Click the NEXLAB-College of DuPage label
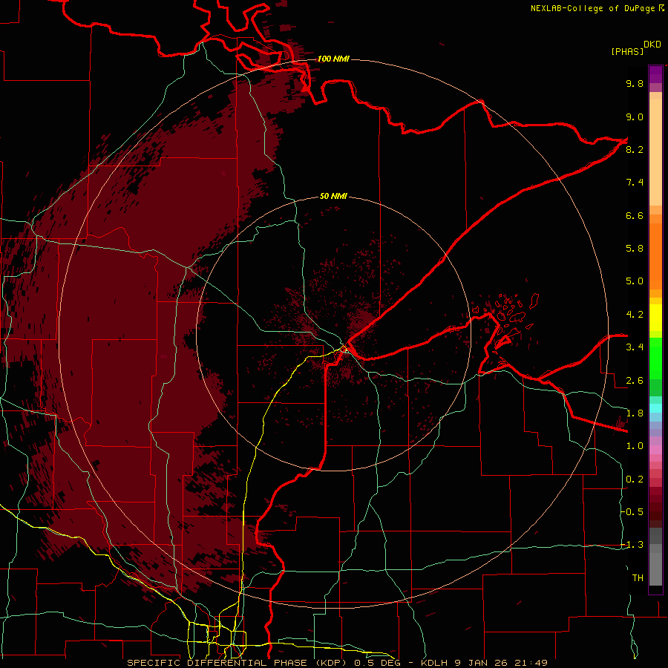The image size is (668, 668). tap(592, 8)
